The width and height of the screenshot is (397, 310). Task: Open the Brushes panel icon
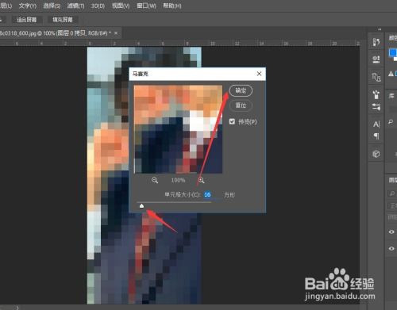[x=376, y=94]
